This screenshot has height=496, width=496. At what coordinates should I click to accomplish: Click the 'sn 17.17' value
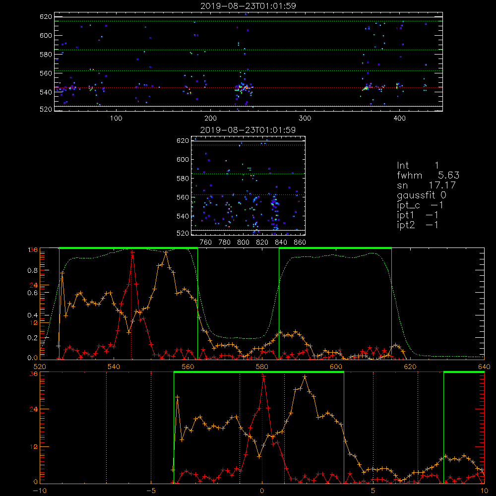(x=427, y=185)
